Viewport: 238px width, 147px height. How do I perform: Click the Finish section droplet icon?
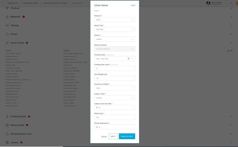click(7, 34)
